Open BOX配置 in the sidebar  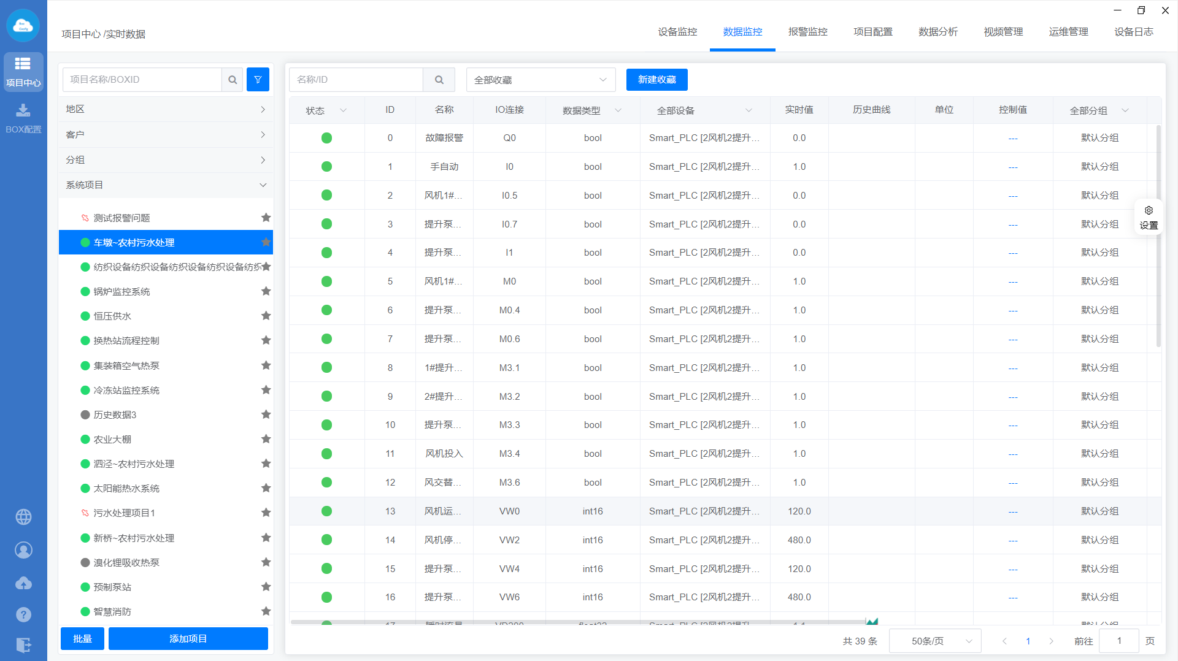pos(23,118)
